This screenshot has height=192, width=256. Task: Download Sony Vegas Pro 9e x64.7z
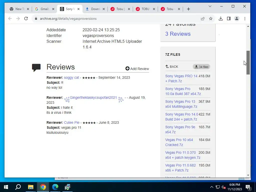coord(180,129)
